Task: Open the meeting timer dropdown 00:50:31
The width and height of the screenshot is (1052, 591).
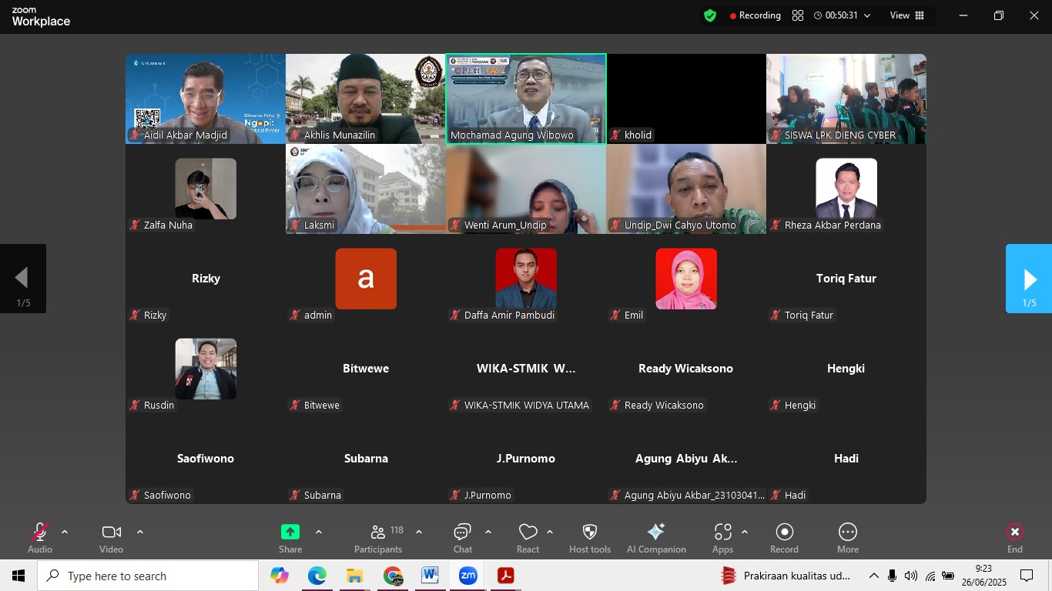Action: 843,15
